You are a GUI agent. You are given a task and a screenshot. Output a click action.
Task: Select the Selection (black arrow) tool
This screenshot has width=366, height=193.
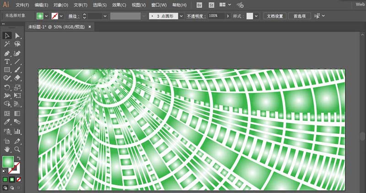(x=7, y=36)
